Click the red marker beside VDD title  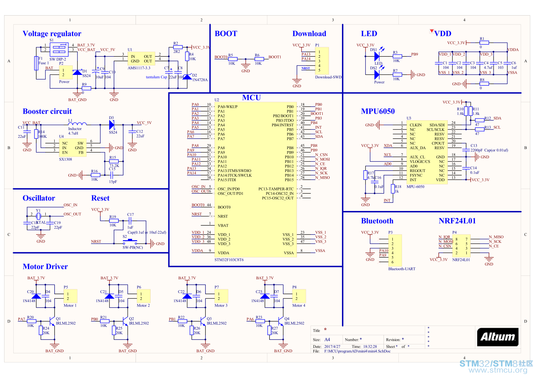[431, 31]
